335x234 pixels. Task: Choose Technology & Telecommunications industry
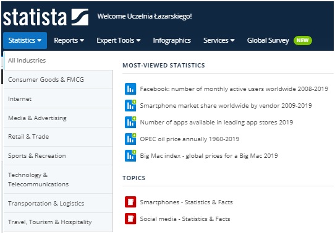(x=58, y=180)
